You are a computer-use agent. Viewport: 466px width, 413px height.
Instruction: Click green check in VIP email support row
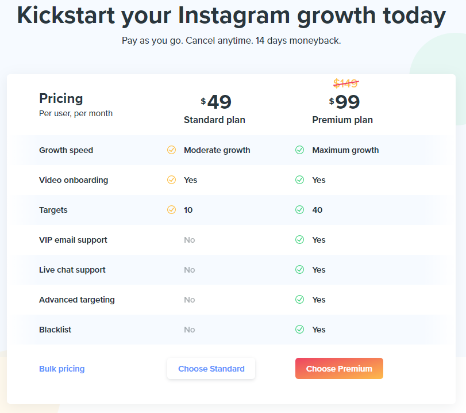tap(299, 240)
